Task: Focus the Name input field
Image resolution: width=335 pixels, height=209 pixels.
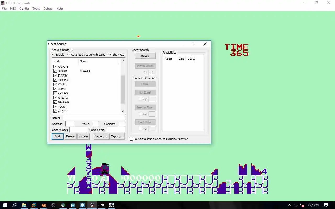Action: [x=94, y=118]
